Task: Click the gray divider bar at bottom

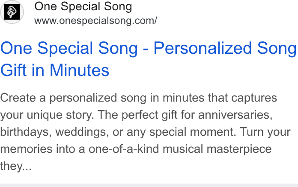Action: [149, 185]
